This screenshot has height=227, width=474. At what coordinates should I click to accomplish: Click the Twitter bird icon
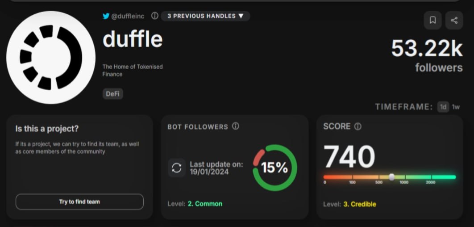click(x=106, y=16)
